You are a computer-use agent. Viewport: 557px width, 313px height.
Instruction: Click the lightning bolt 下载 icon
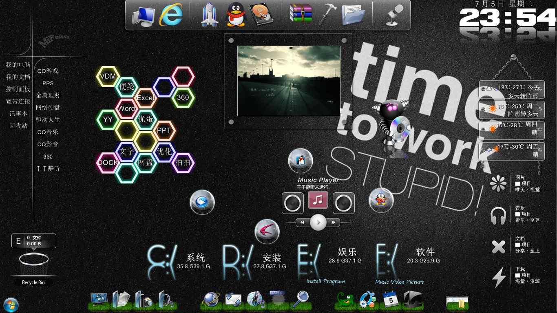[499, 278]
